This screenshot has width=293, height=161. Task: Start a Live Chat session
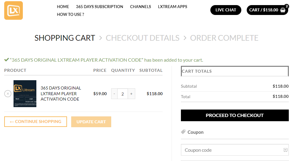pyautogui.click(x=226, y=10)
